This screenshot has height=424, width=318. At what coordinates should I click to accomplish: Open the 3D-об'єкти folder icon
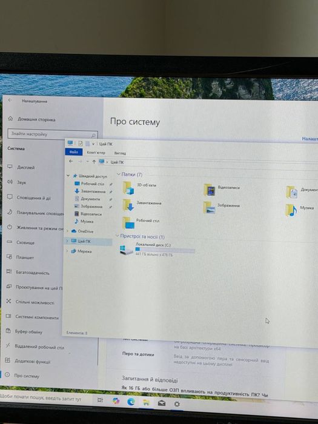[128, 188]
